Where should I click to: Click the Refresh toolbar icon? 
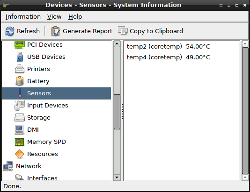(9, 31)
